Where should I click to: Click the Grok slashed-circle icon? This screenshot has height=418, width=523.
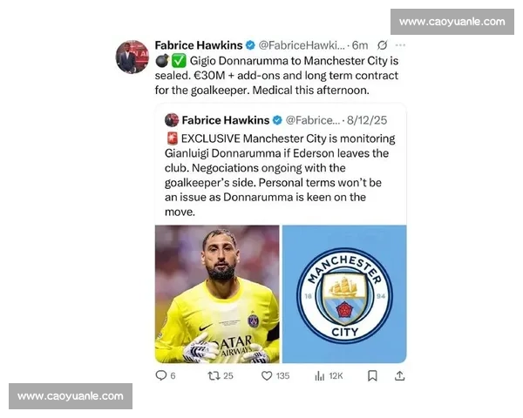click(383, 45)
